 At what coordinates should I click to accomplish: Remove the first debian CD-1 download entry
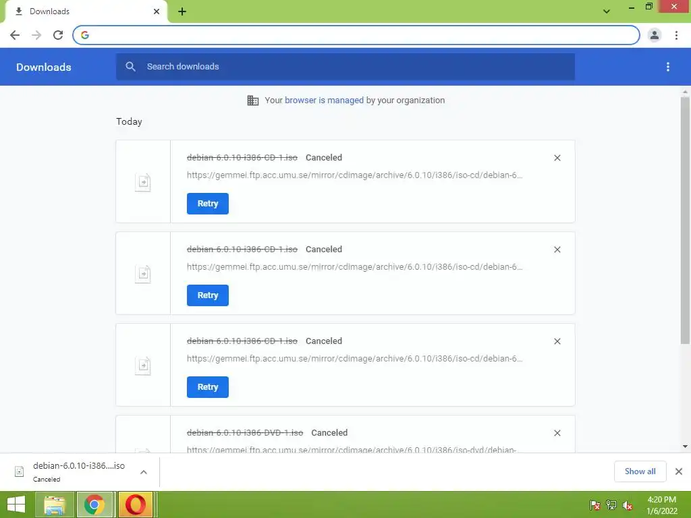[x=557, y=158]
